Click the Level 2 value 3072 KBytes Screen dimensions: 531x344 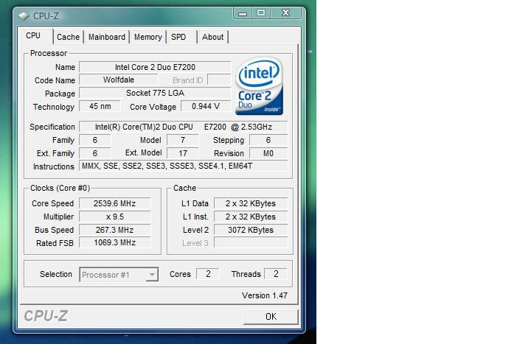tap(251, 230)
